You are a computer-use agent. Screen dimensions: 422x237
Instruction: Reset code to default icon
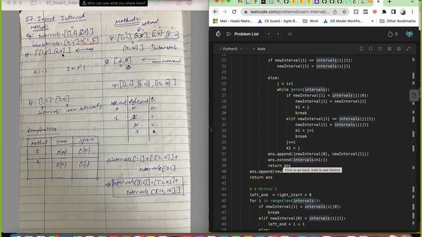(380, 49)
